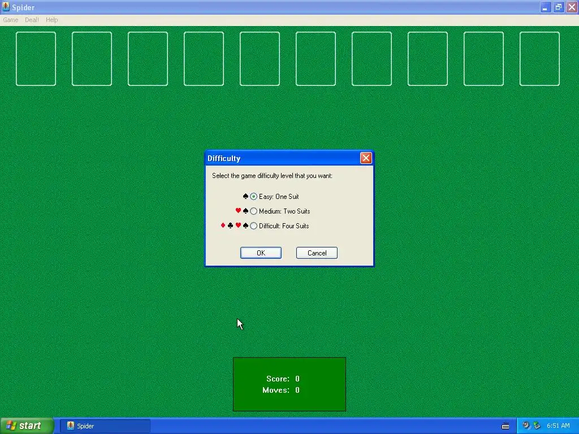Click the on-screen keyboard icon in taskbar

[x=505, y=426]
